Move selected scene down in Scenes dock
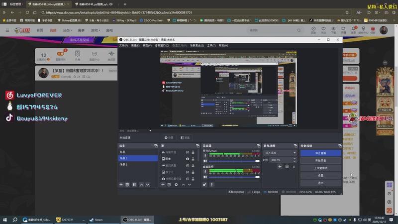Screen dimensions: 398x224 147,185
